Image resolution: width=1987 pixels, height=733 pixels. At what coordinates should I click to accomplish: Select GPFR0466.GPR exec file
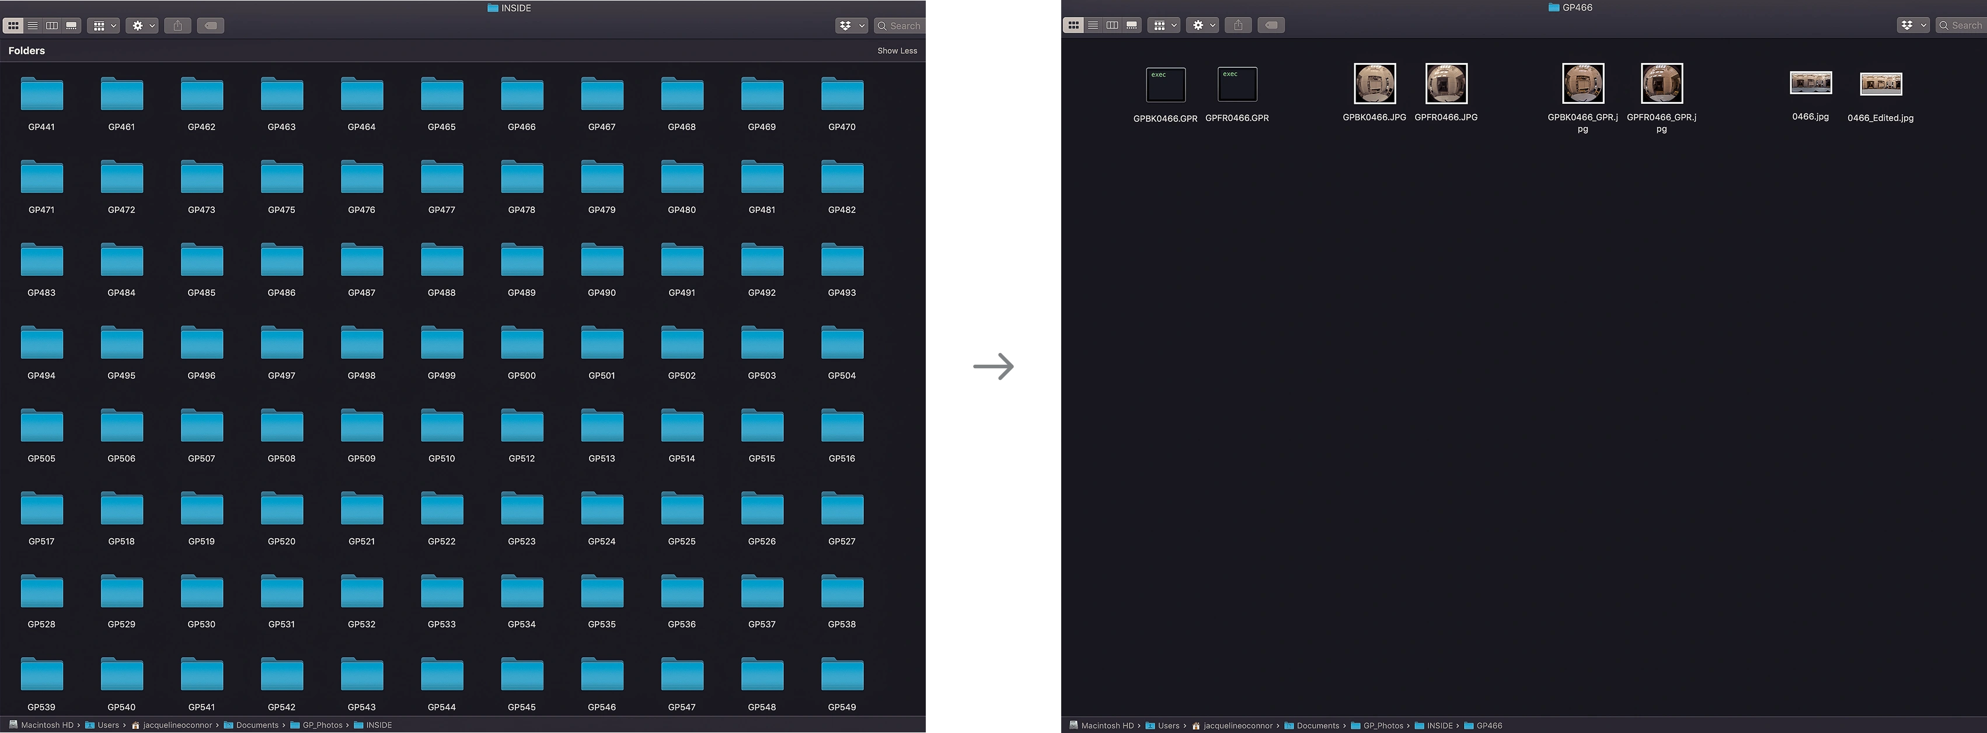coord(1237,84)
